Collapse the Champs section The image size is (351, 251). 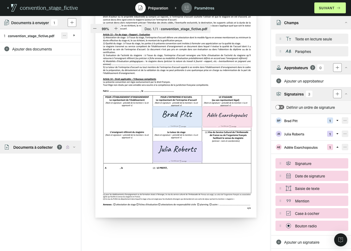tap(346, 23)
